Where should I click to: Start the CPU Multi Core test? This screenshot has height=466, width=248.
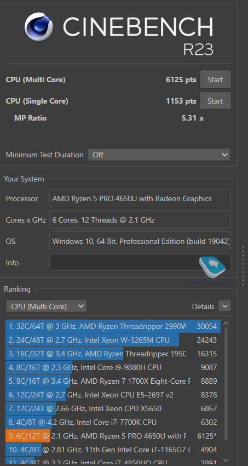215,79
